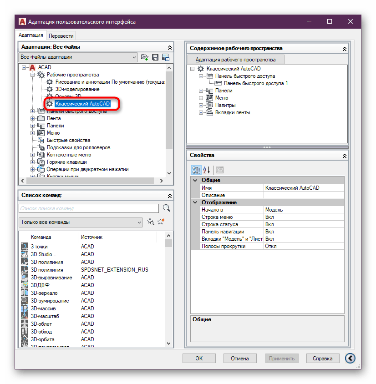Click the 3D-обход command icon
This screenshot has height=384, width=376.
25,331
